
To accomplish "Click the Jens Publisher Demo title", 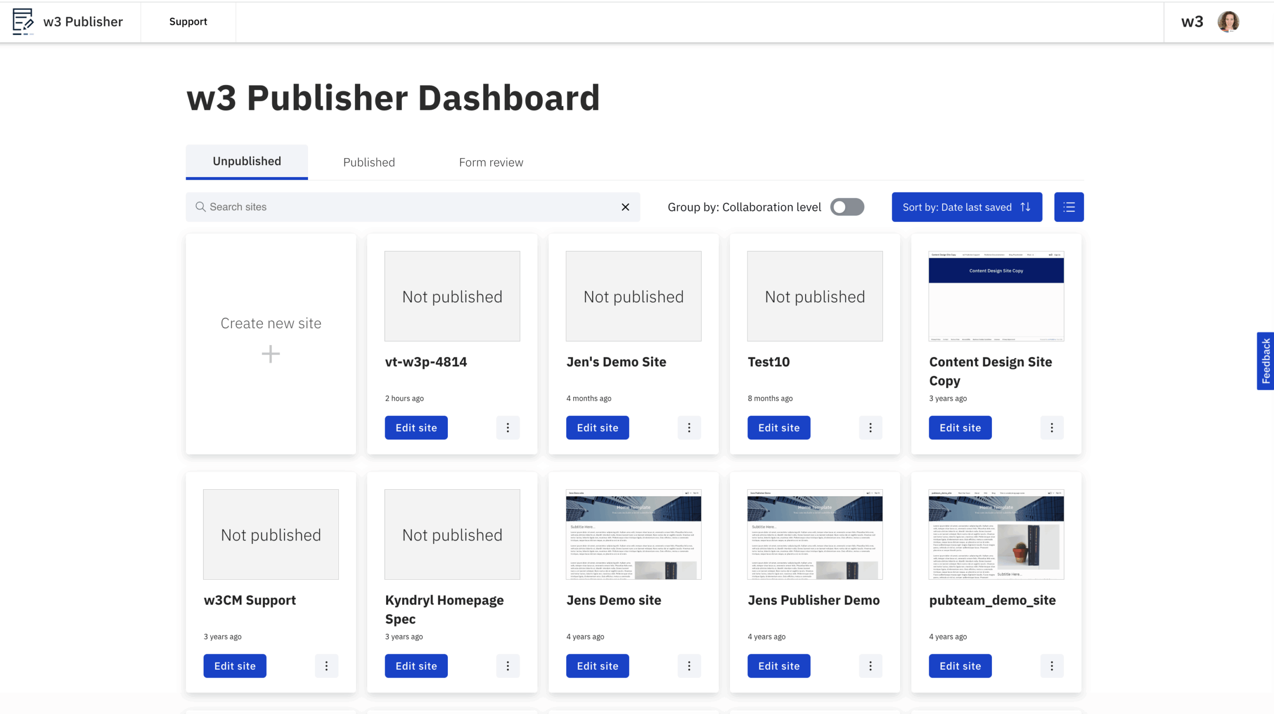I will [814, 600].
